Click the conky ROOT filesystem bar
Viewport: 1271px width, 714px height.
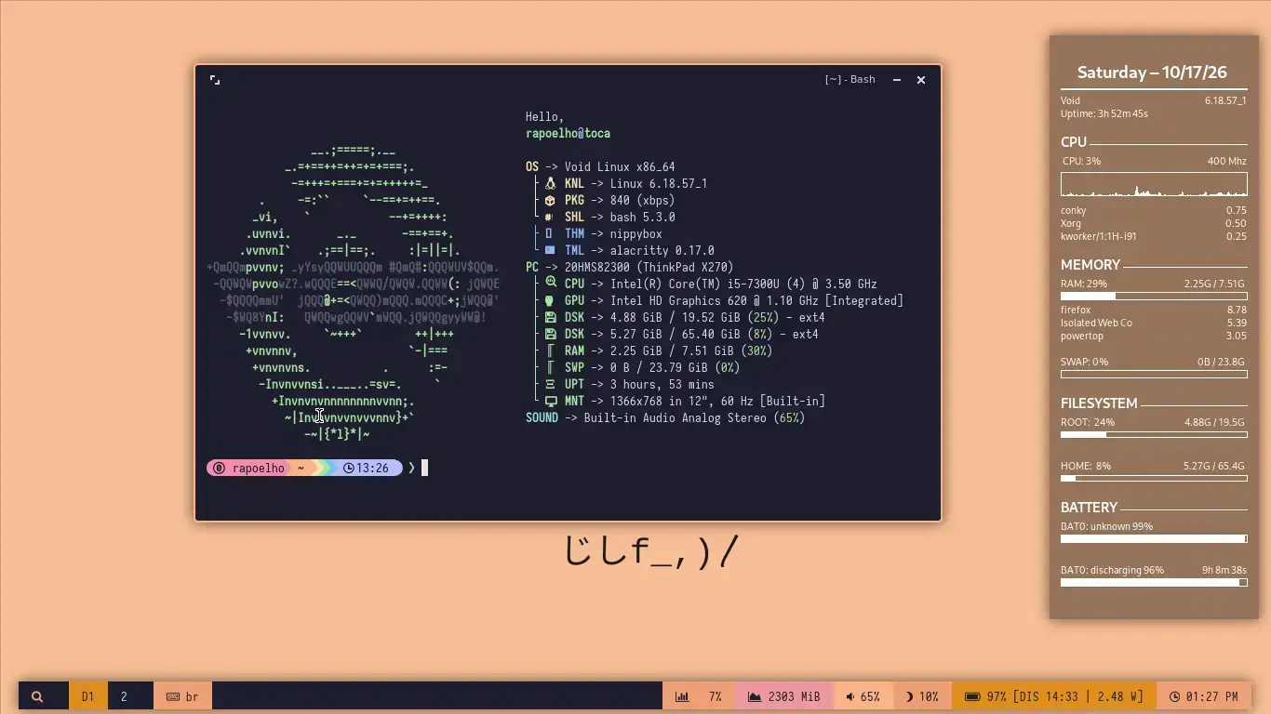[1154, 435]
